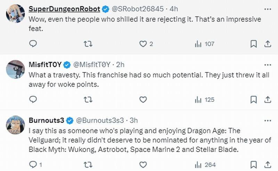Reply to SuperDungeonRobot's tweet

33,44
